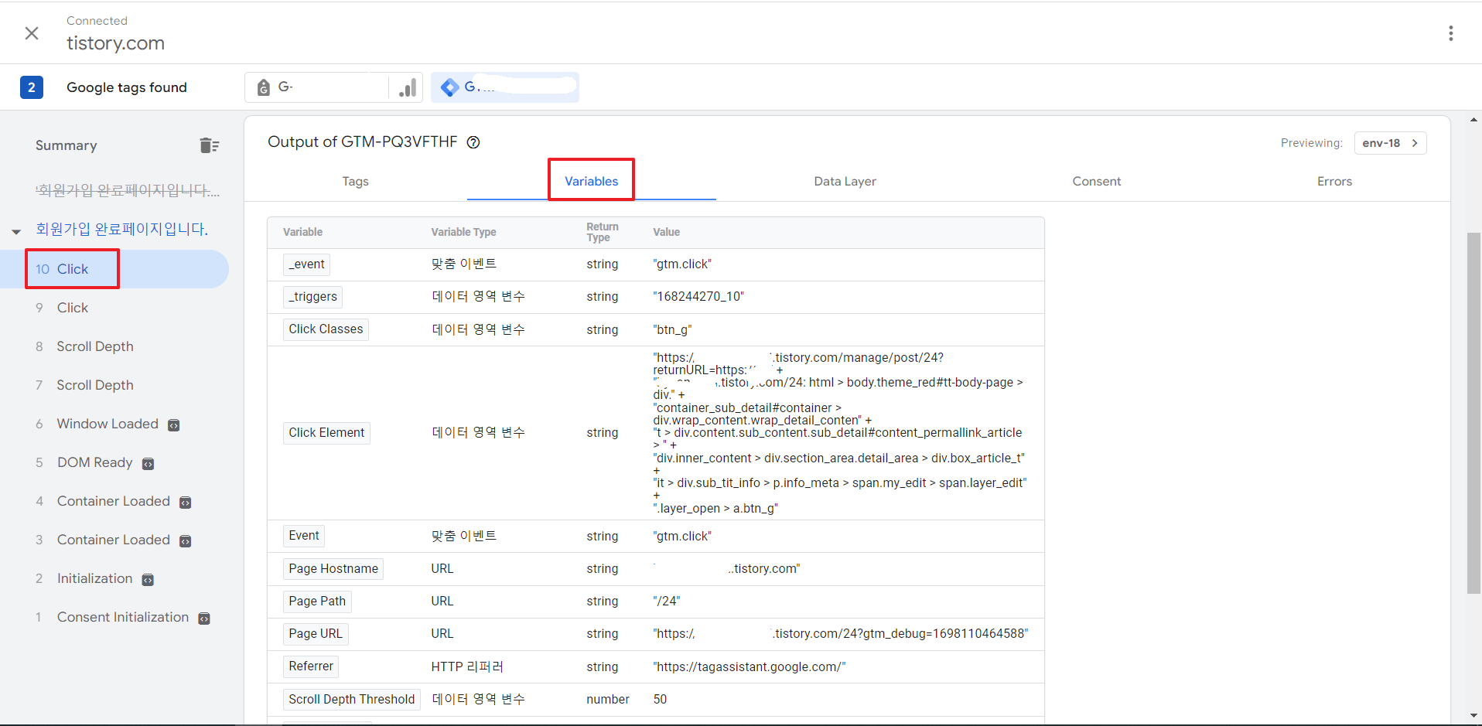Switch to the Tags tab

click(355, 181)
